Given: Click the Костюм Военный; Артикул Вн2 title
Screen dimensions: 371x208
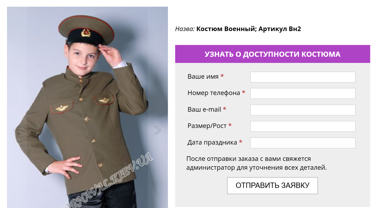Looking at the screenshot, I should (249, 29).
